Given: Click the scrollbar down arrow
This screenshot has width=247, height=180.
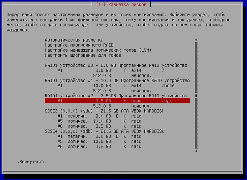Looking at the screenshot, I should [196, 151].
